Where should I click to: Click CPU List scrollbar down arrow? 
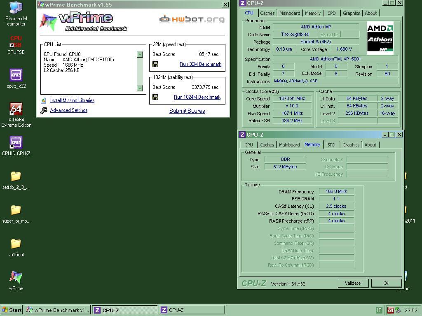point(140,88)
